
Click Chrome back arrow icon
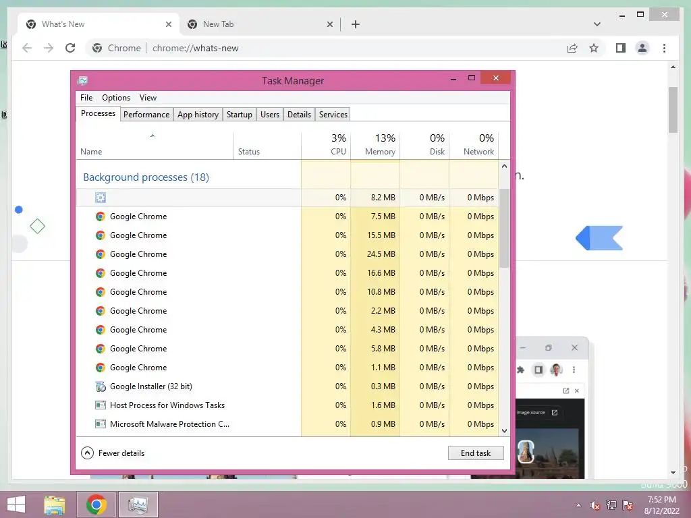point(27,48)
